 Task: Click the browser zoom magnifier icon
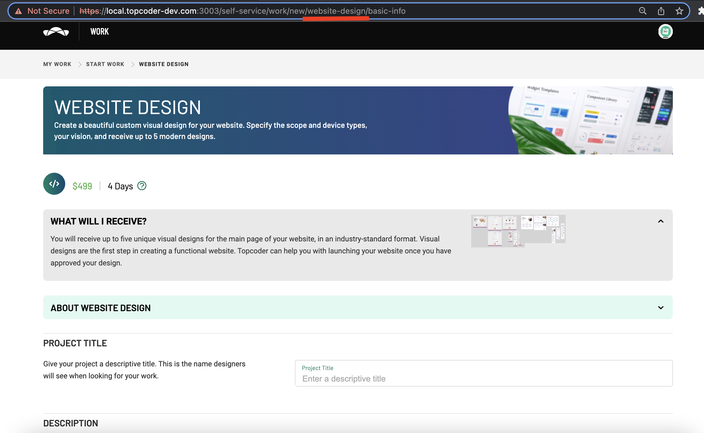pyautogui.click(x=643, y=11)
